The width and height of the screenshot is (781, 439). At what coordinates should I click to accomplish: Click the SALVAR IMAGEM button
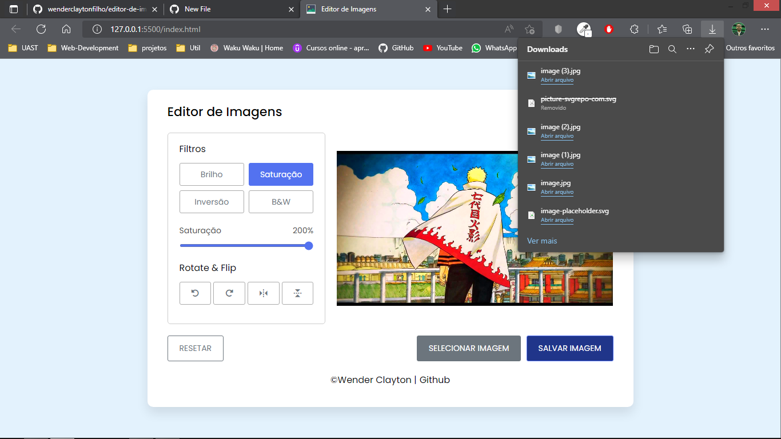(x=569, y=348)
